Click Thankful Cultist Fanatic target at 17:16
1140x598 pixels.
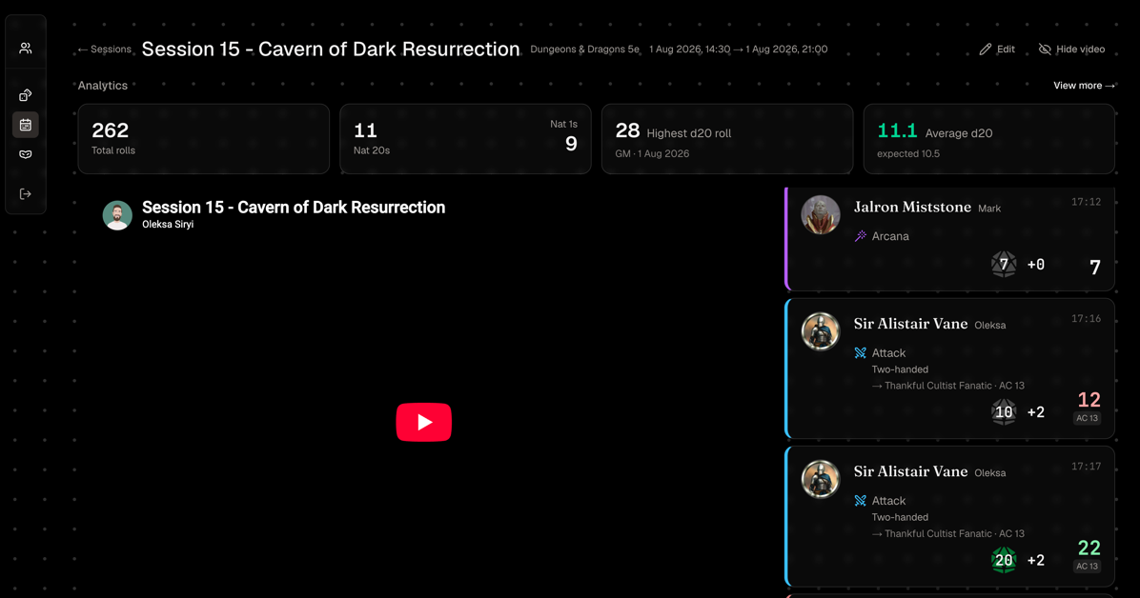(948, 386)
